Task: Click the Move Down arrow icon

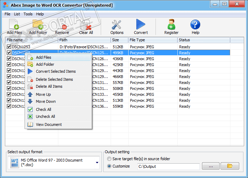Action: (x=30, y=101)
